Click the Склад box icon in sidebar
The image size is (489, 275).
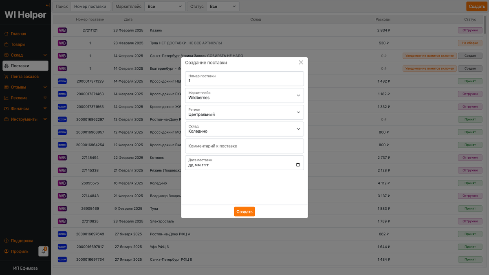(x=6, y=55)
